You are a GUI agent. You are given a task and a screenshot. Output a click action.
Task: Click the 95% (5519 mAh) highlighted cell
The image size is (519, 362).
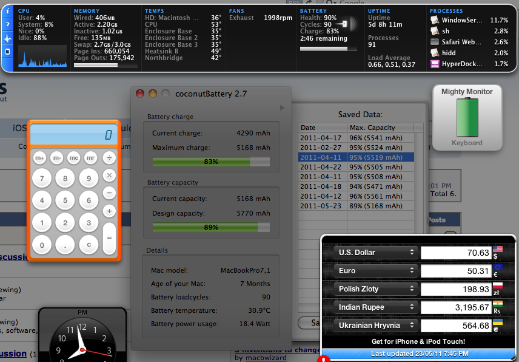(381, 157)
